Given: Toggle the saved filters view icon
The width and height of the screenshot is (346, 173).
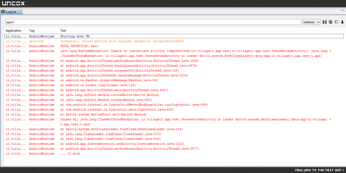Looking at the screenshot, I should (x=336, y=22).
